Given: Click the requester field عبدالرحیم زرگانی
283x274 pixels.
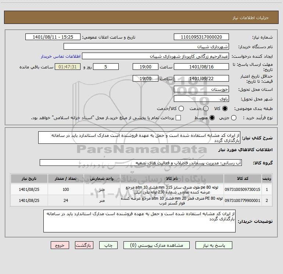Looking at the screenshot, I should point(155,56).
